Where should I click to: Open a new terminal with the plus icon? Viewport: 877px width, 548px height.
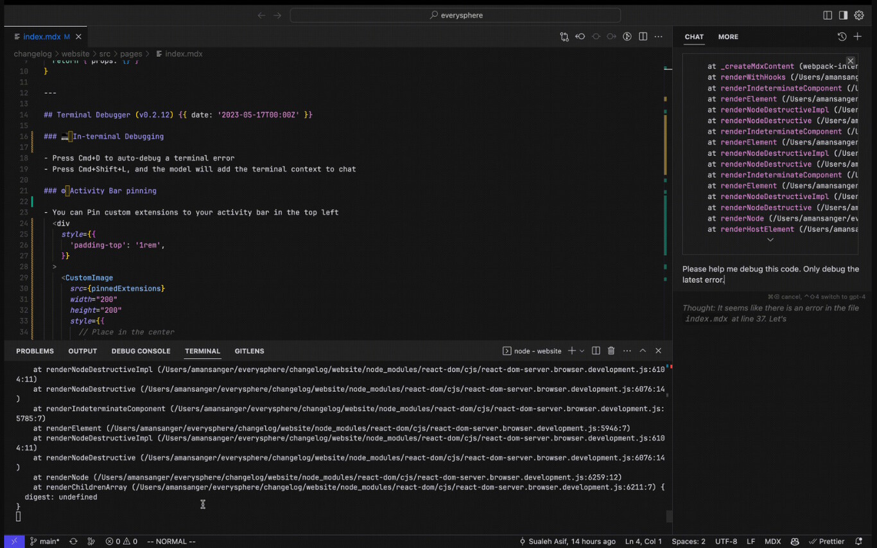tap(571, 351)
